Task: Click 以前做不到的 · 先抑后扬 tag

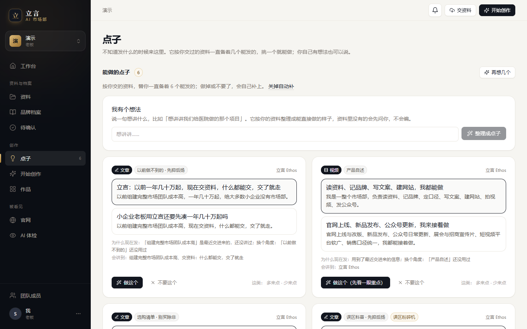Action: (161, 170)
